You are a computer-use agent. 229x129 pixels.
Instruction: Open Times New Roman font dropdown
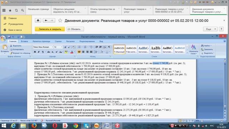click(52, 47)
